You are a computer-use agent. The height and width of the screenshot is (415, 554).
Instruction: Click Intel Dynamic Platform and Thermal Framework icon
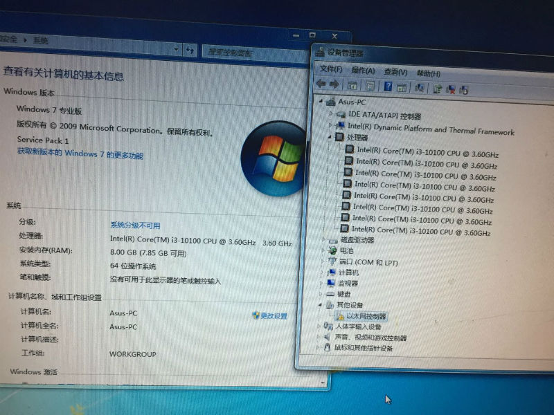pyautogui.click(x=341, y=125)
